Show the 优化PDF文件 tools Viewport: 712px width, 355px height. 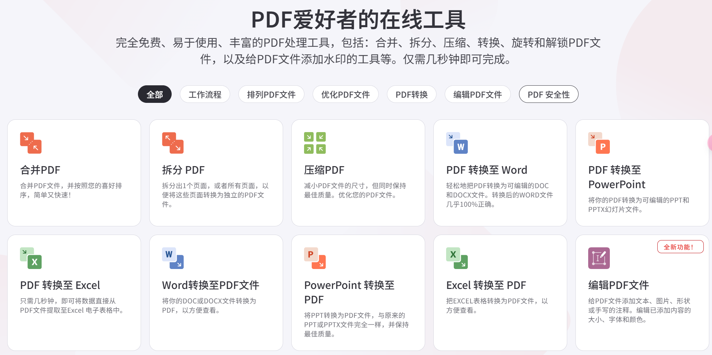(x=345, y=95)
